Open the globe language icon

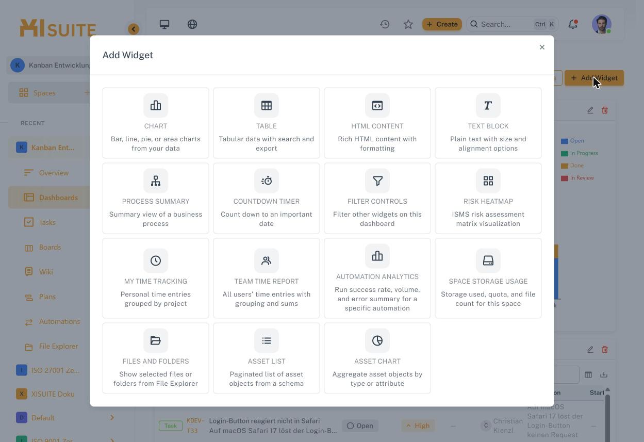point(192,24)
